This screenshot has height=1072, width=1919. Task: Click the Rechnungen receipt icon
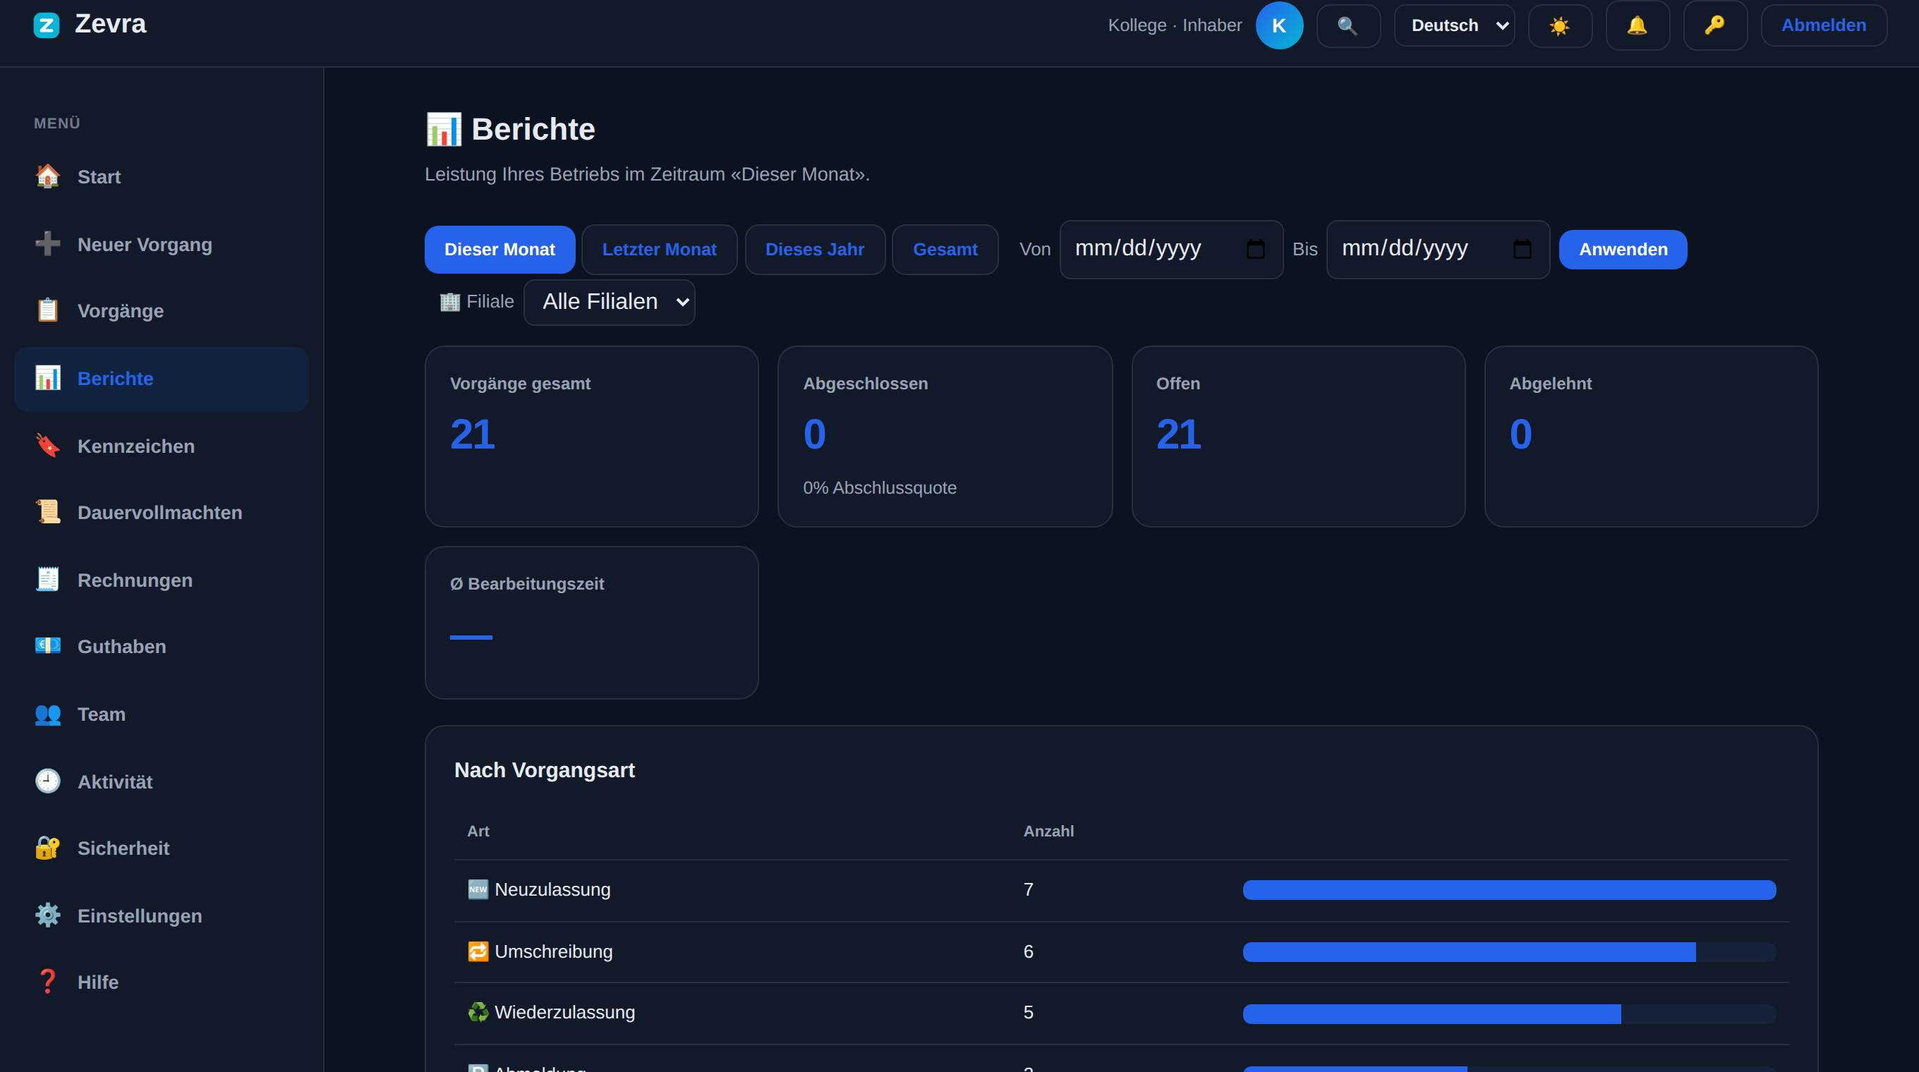[48, 580]
